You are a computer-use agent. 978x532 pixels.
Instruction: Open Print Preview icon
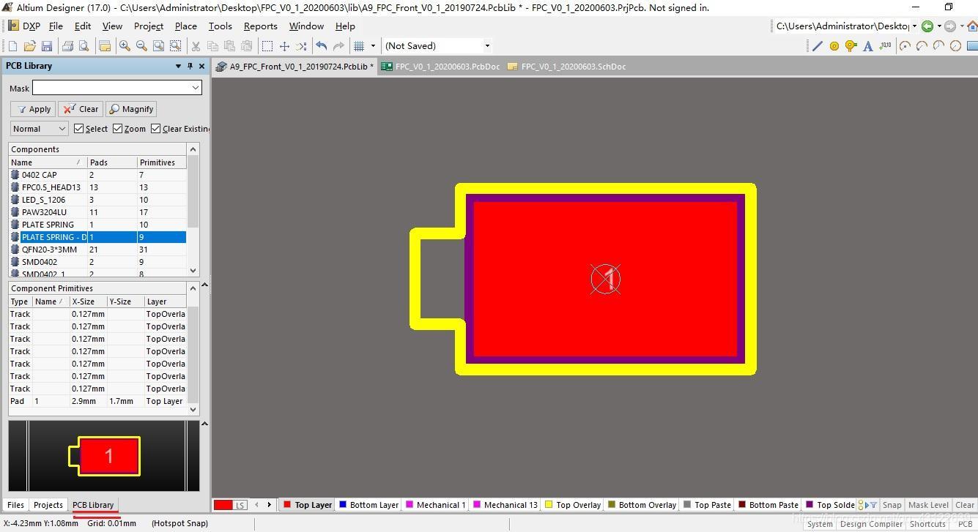[84, 46]
